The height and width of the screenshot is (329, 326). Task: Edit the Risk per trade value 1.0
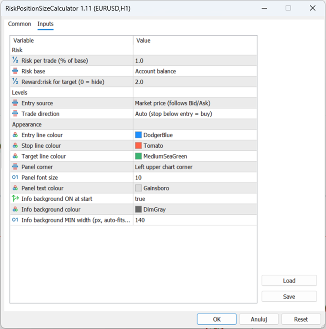195,61
